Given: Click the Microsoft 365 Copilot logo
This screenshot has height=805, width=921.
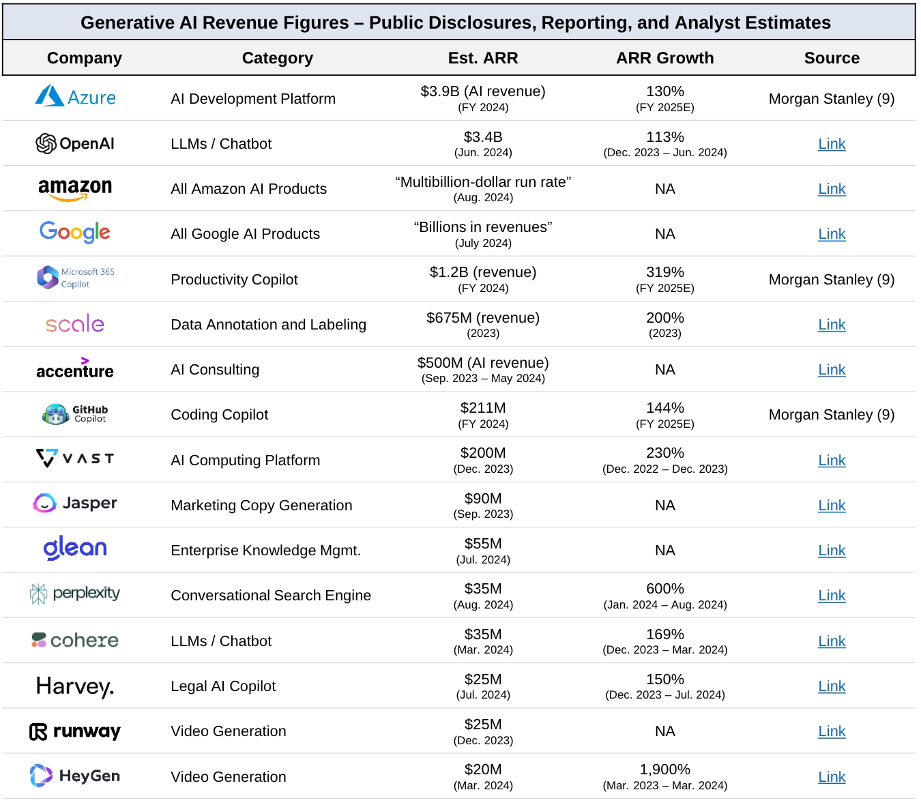Looking at the screenshot, I should click(x=75, y=278).
